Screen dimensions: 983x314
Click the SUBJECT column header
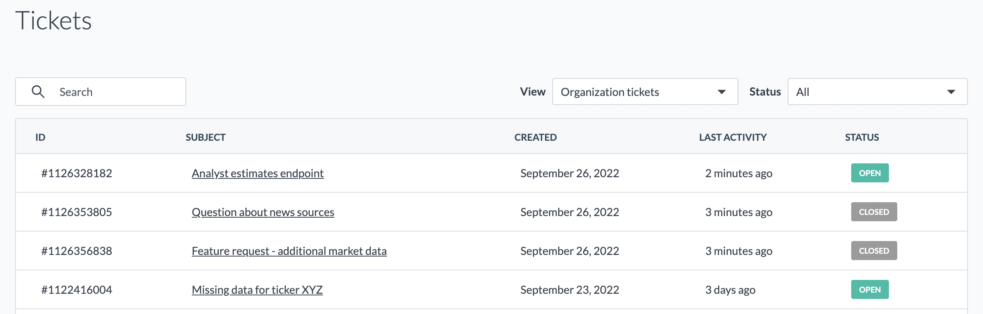[x=206, y=137]
